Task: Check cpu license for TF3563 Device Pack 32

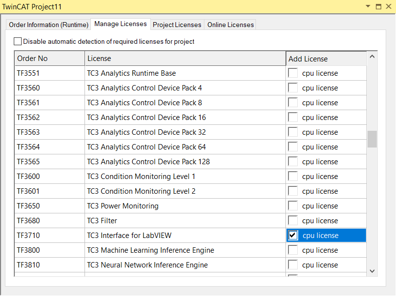Action: tap(293, 132)
